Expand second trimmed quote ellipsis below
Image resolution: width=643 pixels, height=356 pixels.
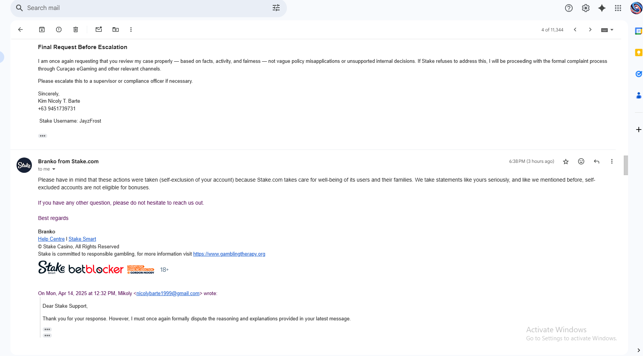[x=47, y=336]
